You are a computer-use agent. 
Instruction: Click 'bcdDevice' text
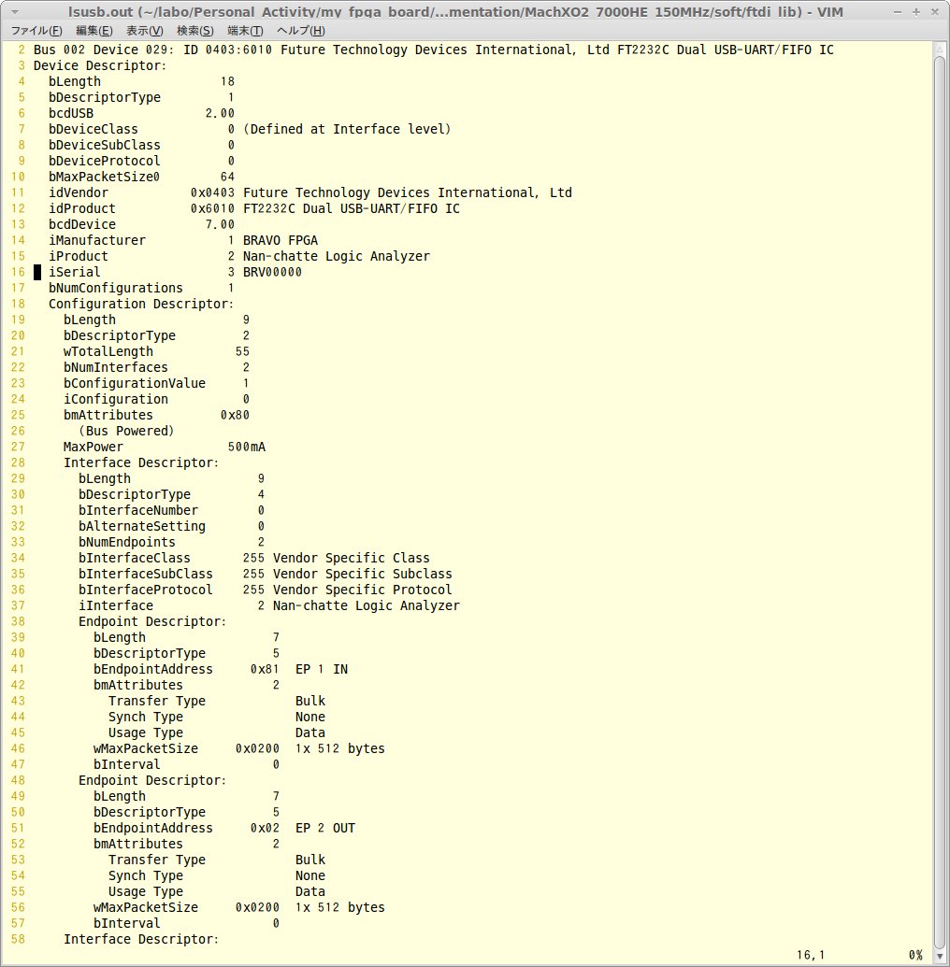coord(82,224)
